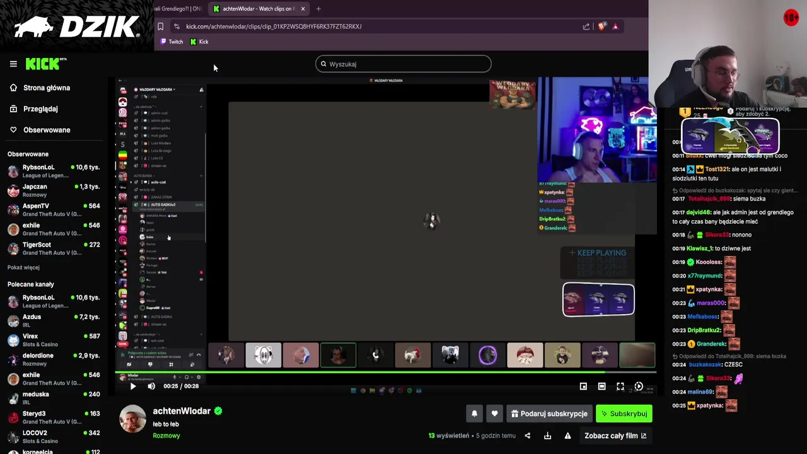Click the site settings icon in address bar

tap(177, 26)
